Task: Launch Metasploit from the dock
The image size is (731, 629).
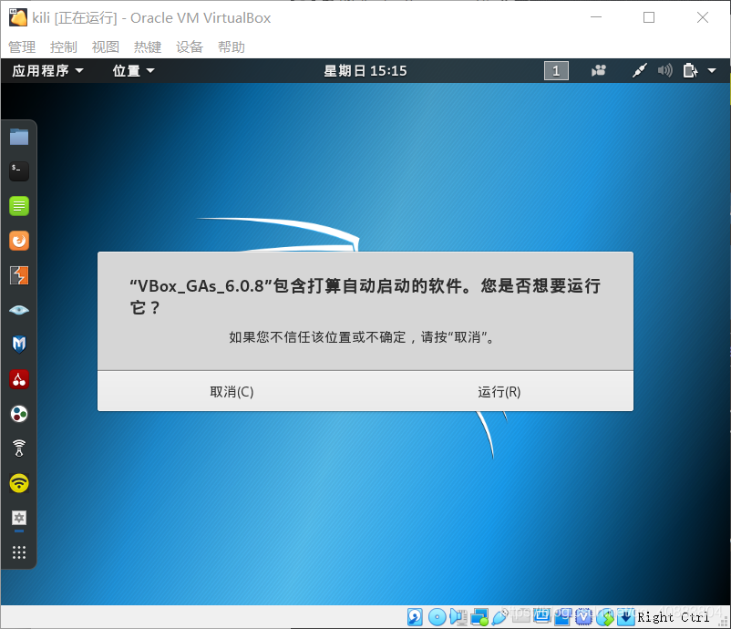Action: pyautogui.click(x=19, y=345)
